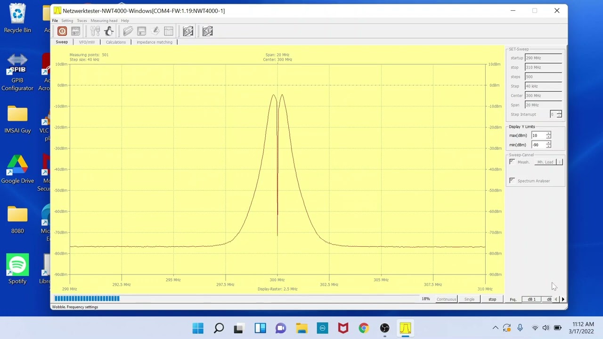Switch to the impedance matching tab
This screenshot has height=339, width=603.
pos(155,42)
